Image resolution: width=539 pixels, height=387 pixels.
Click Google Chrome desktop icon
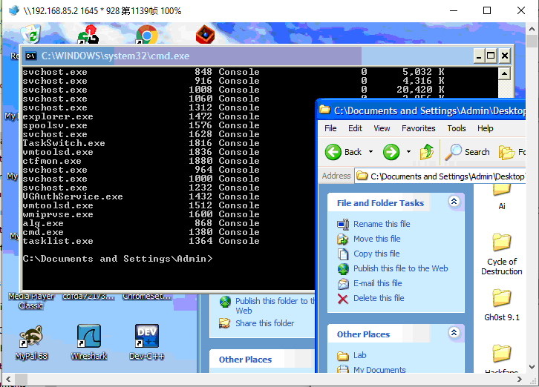point(146,36)
